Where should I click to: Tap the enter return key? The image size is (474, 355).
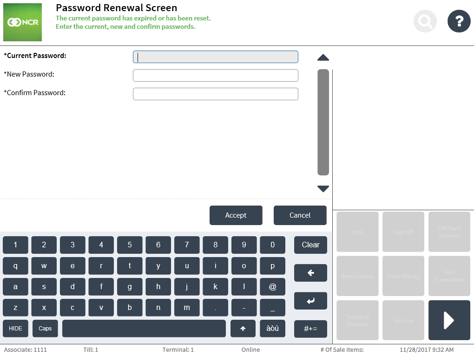coord(310,301)
